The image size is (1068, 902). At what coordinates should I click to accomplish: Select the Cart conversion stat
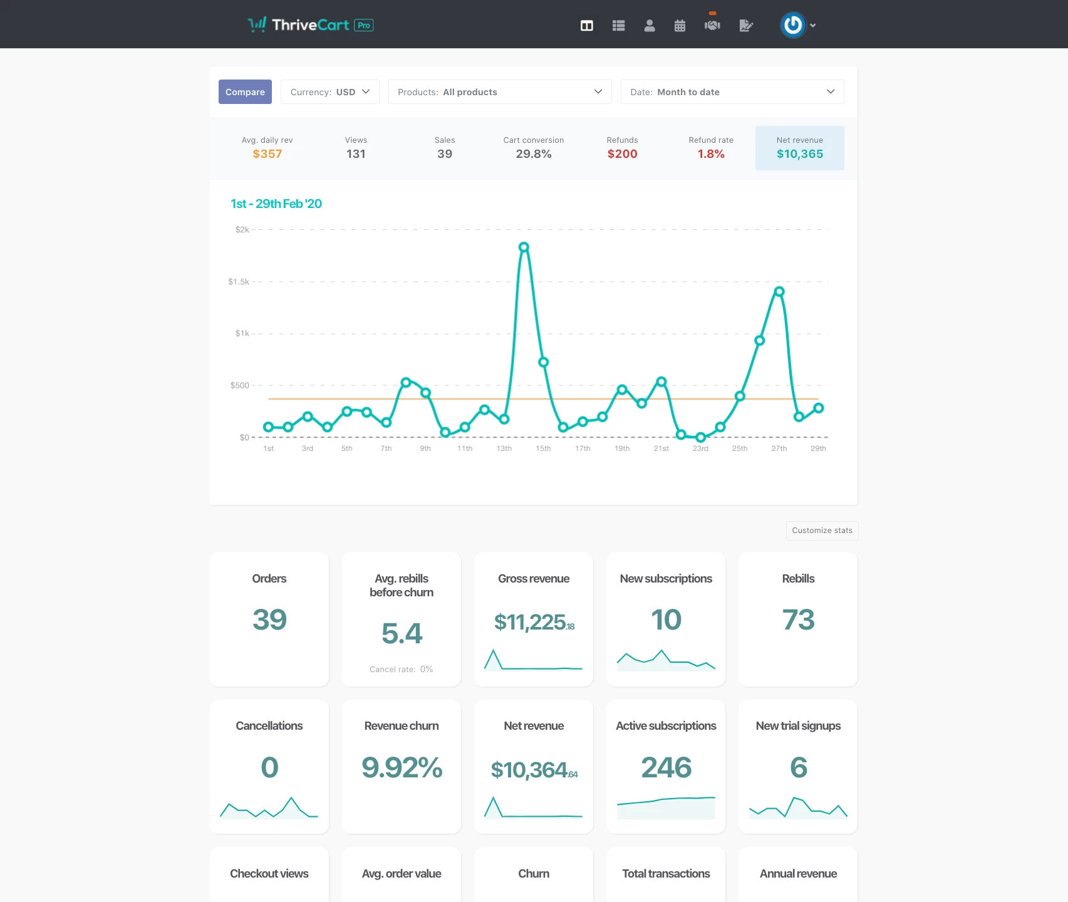533,148
